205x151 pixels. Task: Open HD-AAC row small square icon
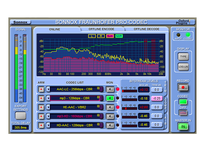(x=98, y=124)
